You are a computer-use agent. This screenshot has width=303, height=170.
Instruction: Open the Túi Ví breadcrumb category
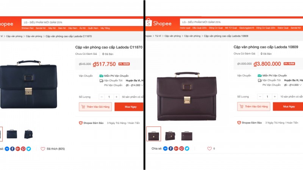coord(158,36)
